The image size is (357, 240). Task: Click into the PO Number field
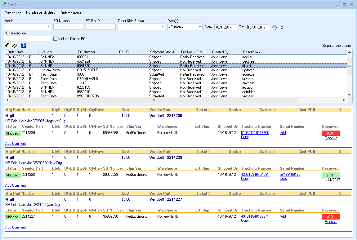pos(68,27)
